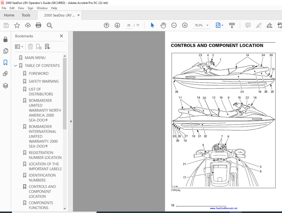Open the Help menu
This screenshot has width=282, height=213.
[54, 8]
